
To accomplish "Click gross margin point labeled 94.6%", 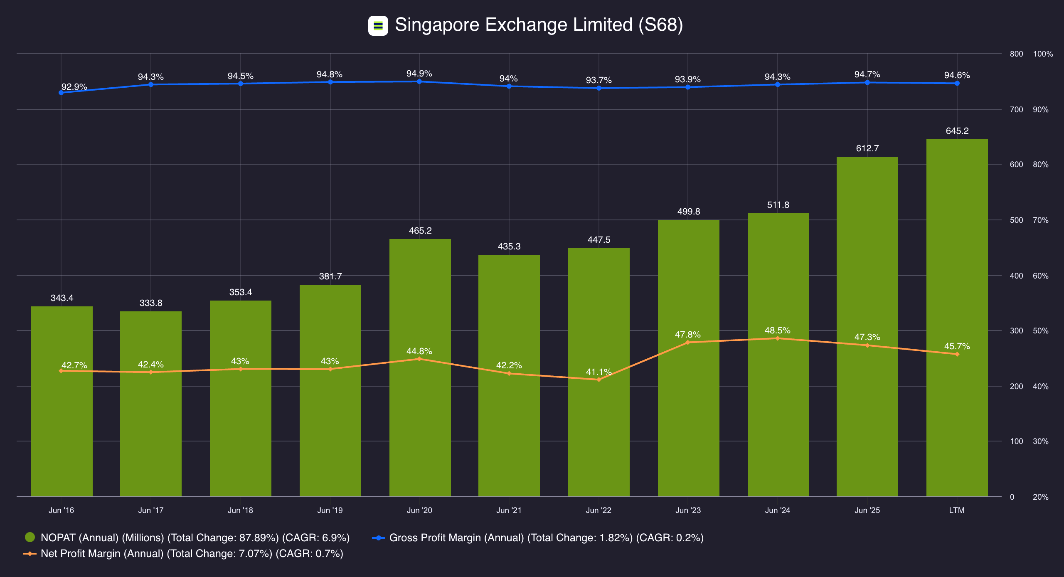I will tap(957, 83).
